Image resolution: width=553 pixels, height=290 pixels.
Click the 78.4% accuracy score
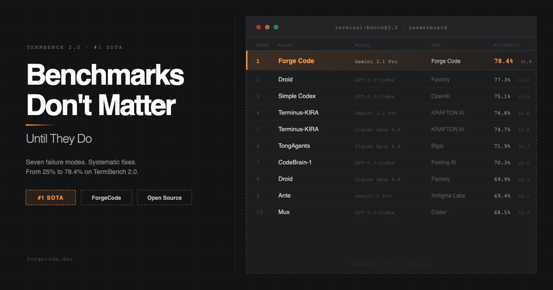503,61
